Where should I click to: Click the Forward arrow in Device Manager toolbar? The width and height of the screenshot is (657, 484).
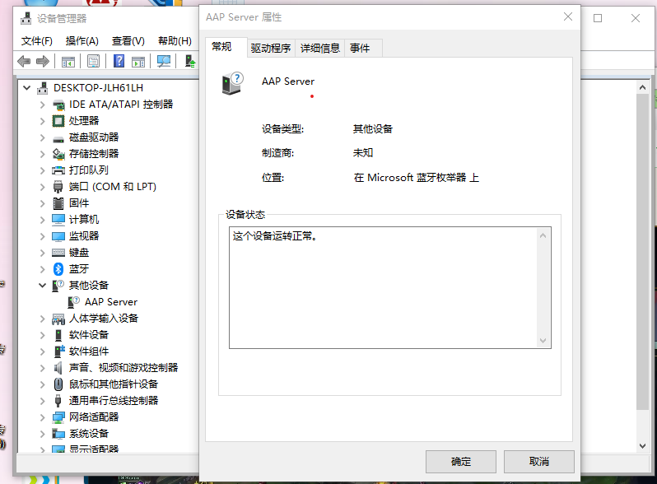(43, 61)
